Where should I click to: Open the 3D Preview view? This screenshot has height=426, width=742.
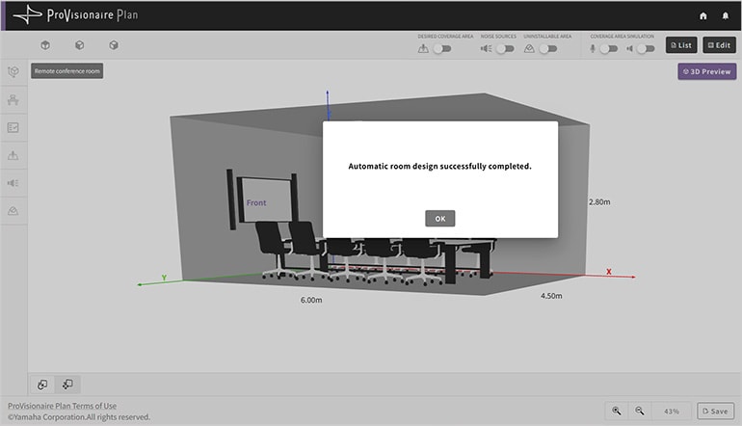pos(706,71)
